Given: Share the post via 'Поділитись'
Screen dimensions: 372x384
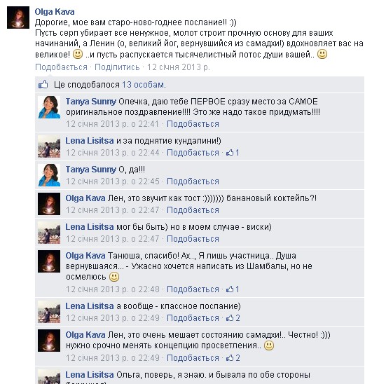Looking at the screenshot, I should [x=117, y=67].
